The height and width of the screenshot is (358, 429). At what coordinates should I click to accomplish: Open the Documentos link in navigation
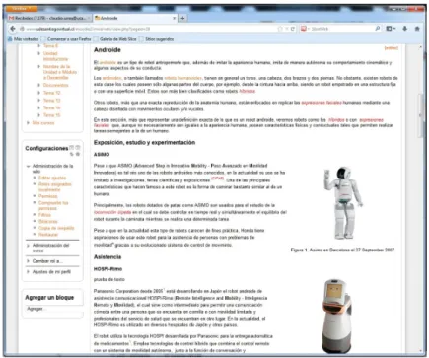coord(56,85)
